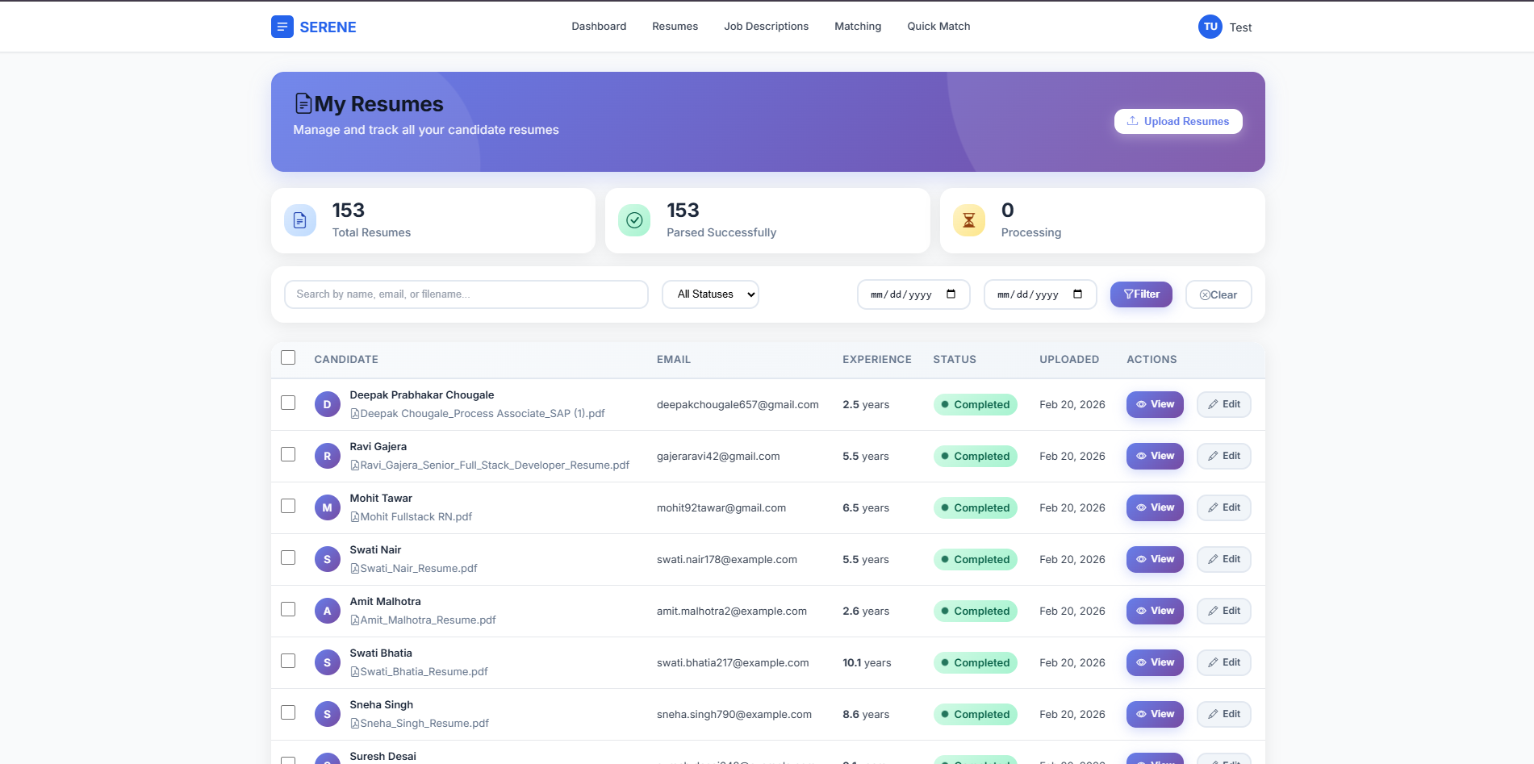The width and height of the screenshot is (1534, 764).
Task: Click the TU user avatar
Action: [x=1210, y=27]
